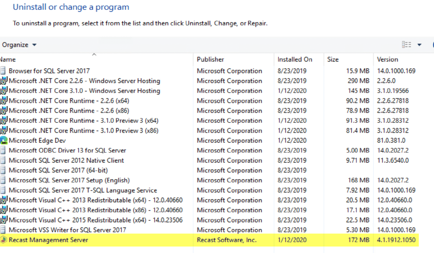Select Microsoft SQL Server 2017 (64-bit)
434x253 pixels.
coord(58,170)
